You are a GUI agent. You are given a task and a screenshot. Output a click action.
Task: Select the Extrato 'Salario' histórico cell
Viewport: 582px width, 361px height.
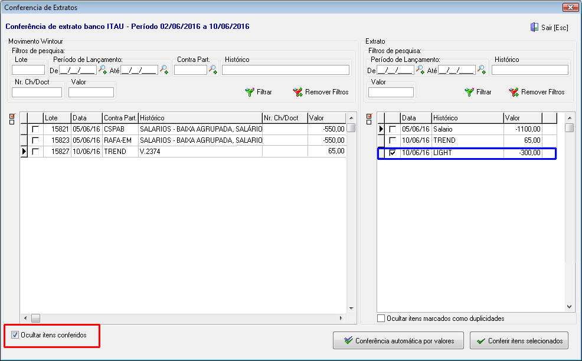tap(467, 129)
